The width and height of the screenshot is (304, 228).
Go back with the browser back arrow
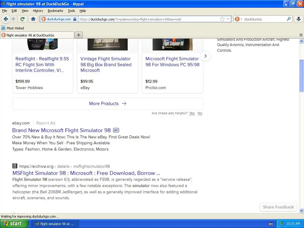click(6, 19)
